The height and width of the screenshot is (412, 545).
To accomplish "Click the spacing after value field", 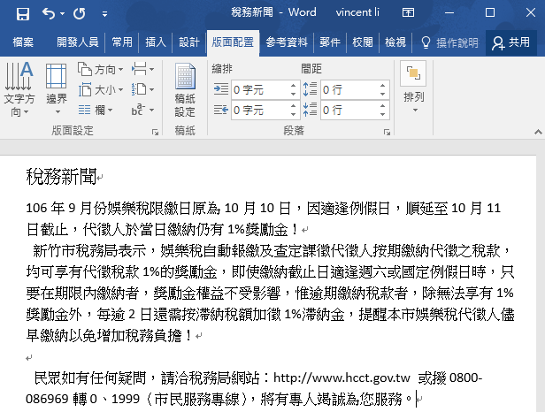I will point(349,111).
